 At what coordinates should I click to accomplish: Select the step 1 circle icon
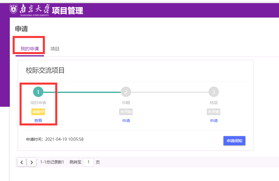[38, 92]
